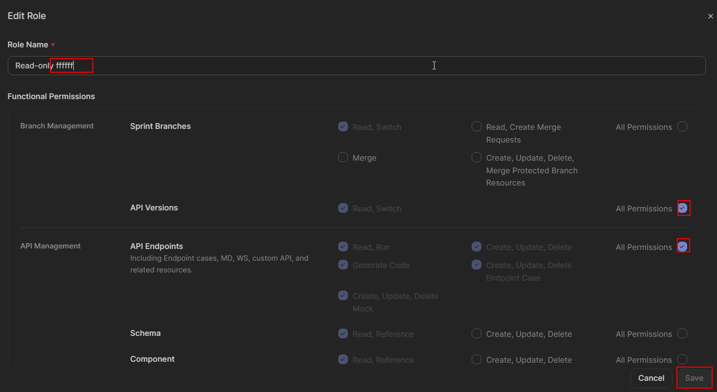Enable Merge Protected Branch Resources checkbox
The width and height of the screenshot is (717, 392).
(x=476, y=158)
